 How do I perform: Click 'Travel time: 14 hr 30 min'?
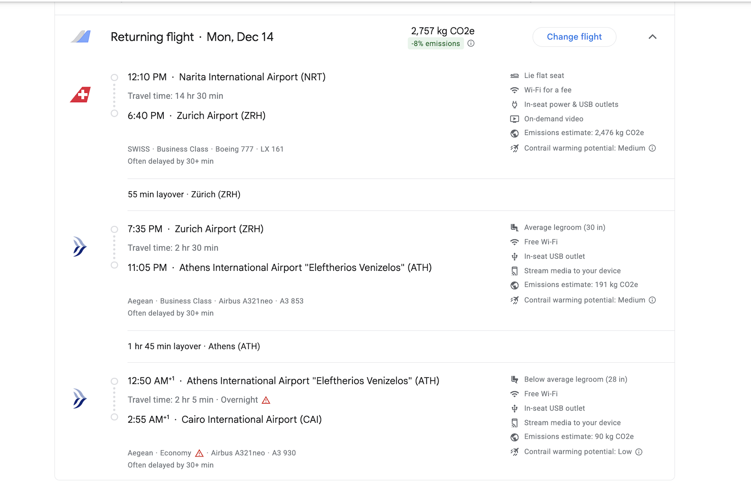pyautogui.click(x=176, y=96)
